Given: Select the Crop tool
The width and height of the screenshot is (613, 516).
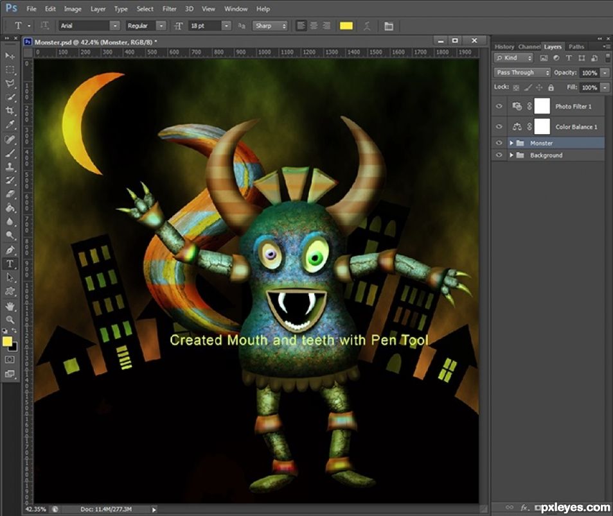Looking at the screenshot, I should [x=10, y=111].
